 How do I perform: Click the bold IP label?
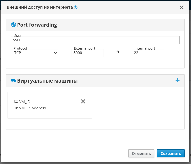16,108
